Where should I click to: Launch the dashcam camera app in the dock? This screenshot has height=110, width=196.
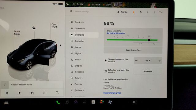pyautogui.click(x=76, y=102)
